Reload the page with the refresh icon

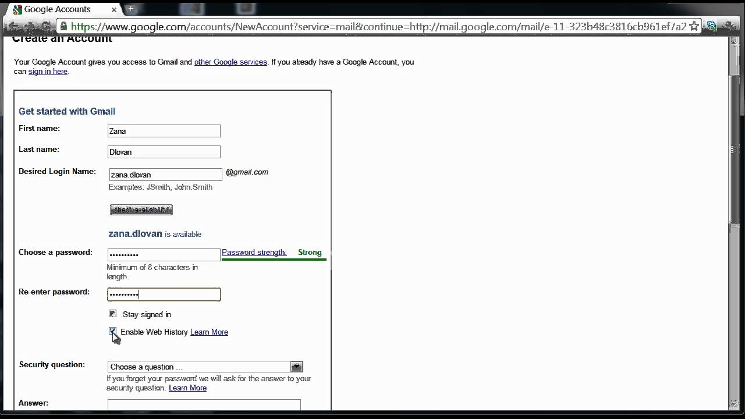[x=46, y=26]
